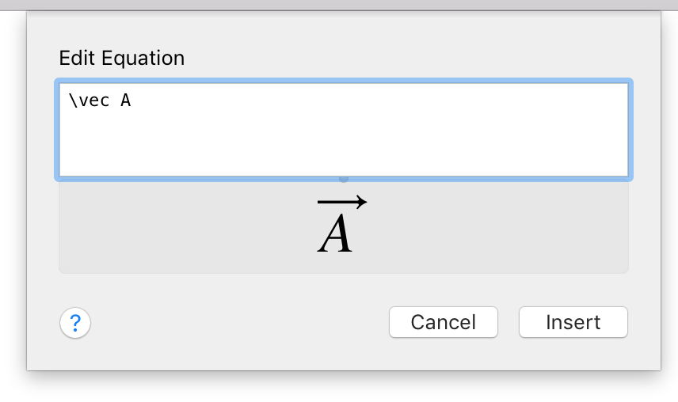Viewport: 678px width, 402px height.
Task: Click the "Edit Equation" heading label
Action: (121, 58)
